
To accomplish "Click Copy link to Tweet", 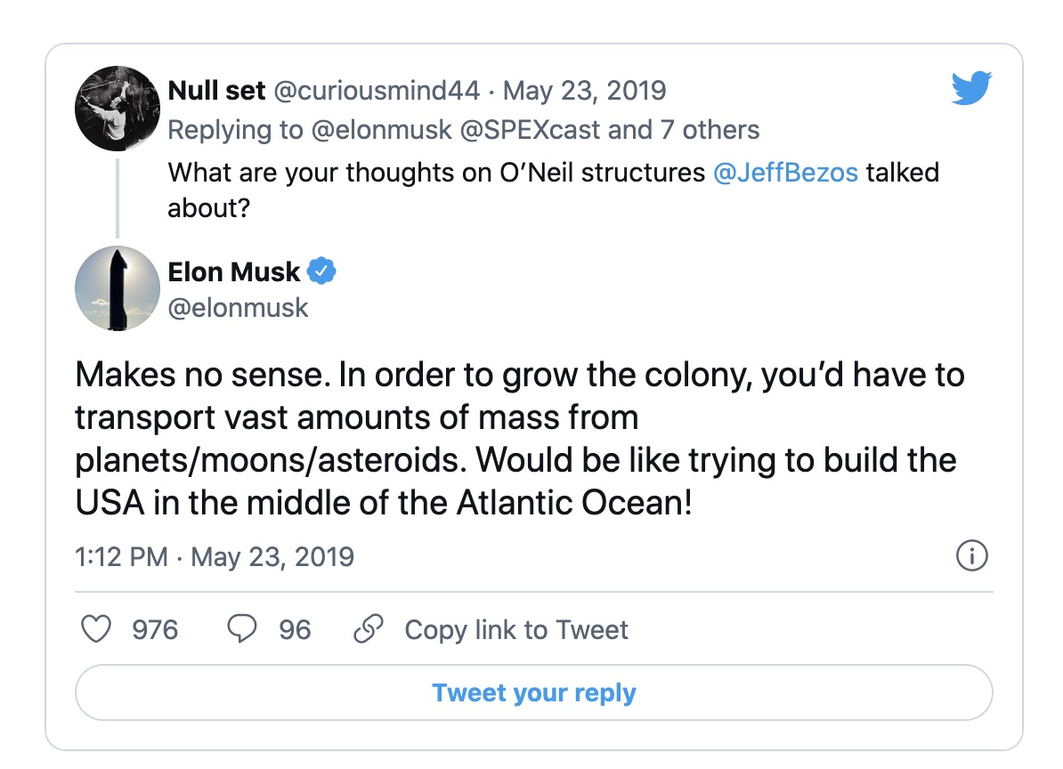I will [516, 630].
